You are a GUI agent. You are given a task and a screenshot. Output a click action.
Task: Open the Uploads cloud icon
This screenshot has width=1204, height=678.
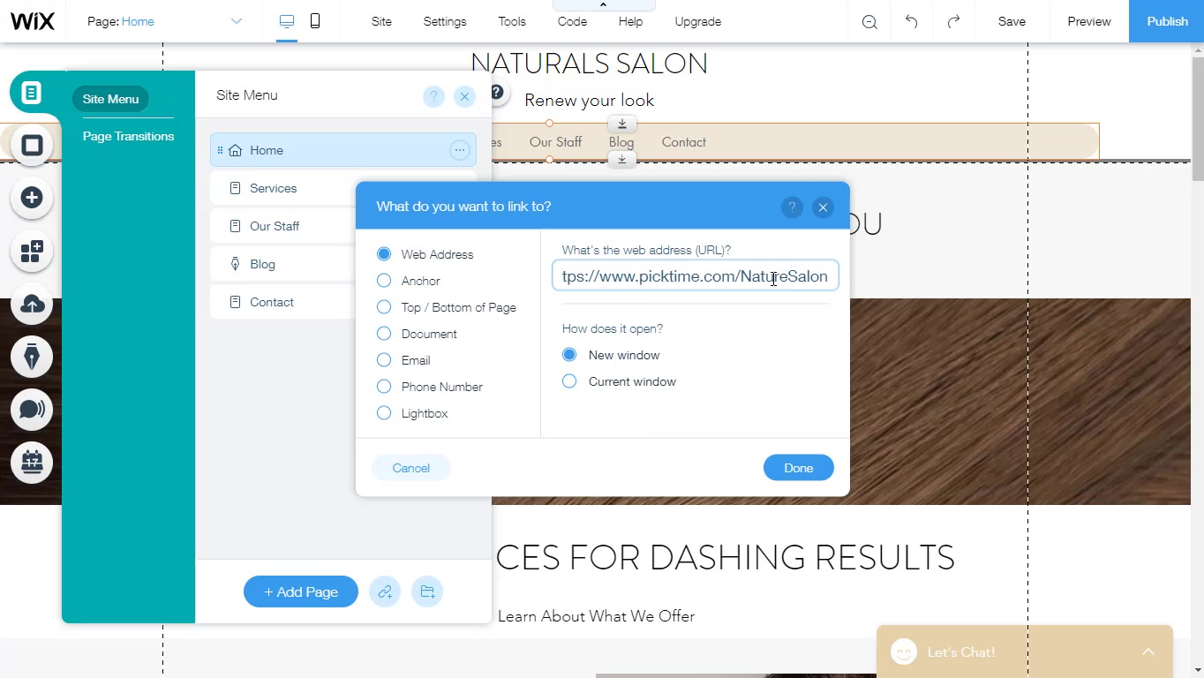(x=32, y=305)
